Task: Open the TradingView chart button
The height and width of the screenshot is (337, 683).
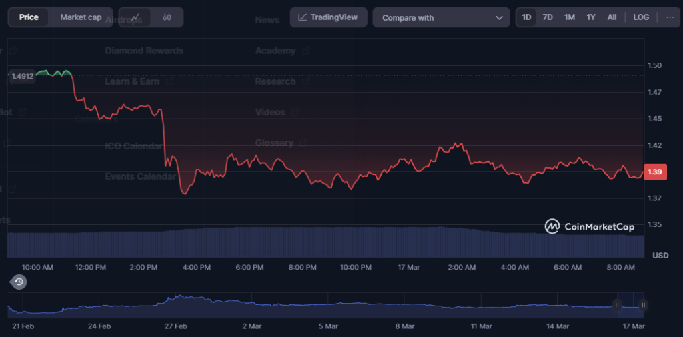Action: pos(328,17)
